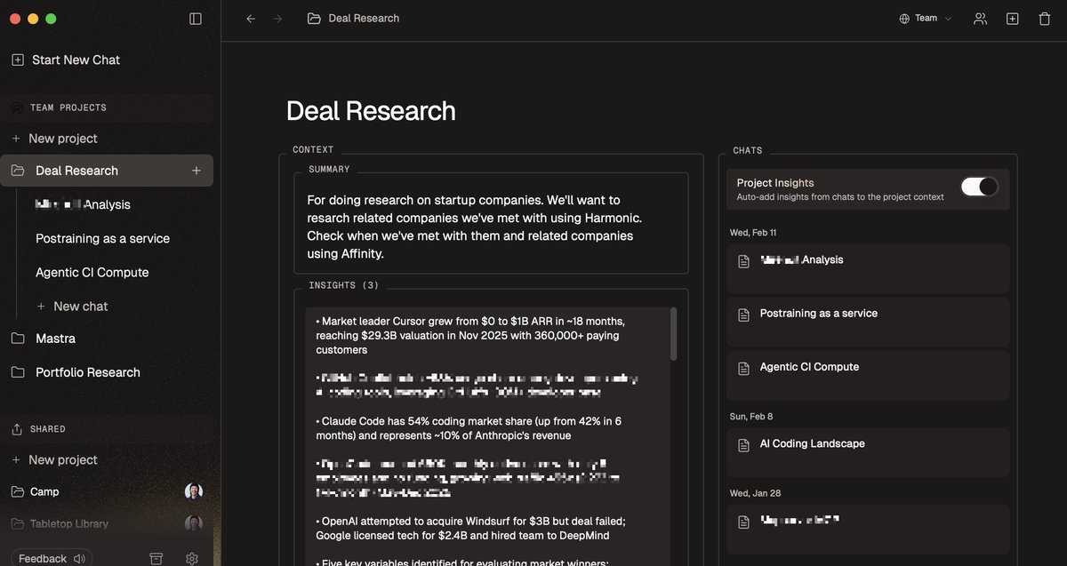Click the Mastra folder icon

click(18, 339)
